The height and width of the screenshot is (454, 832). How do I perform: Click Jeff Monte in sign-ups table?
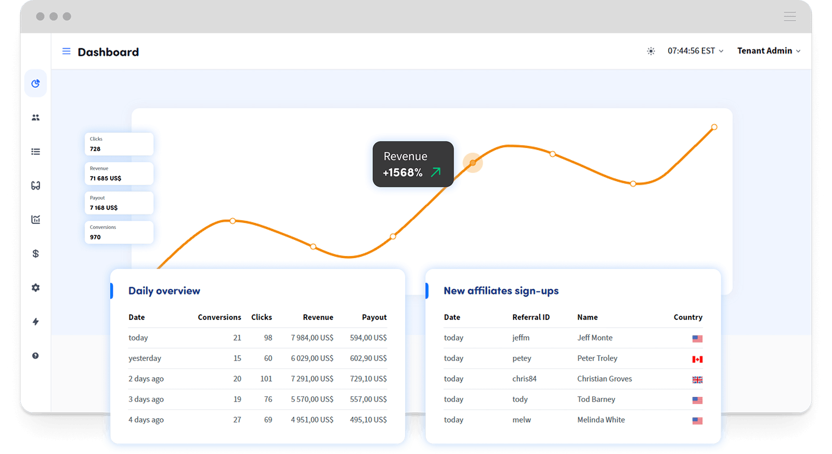tap(594, 338)
